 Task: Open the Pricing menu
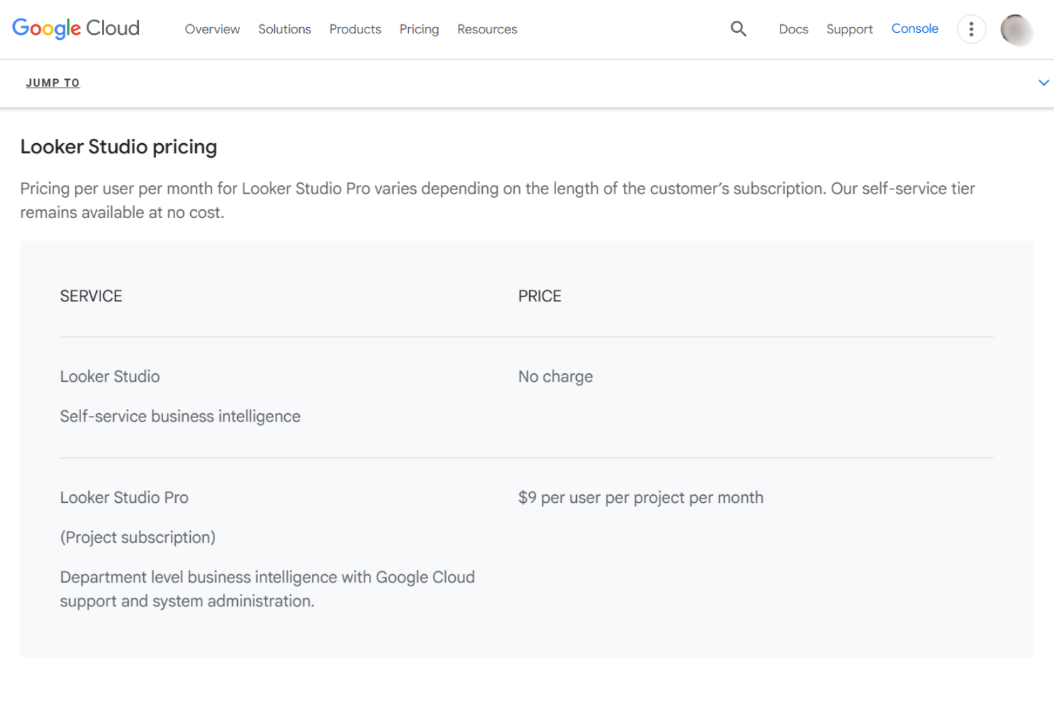(419, 29)
